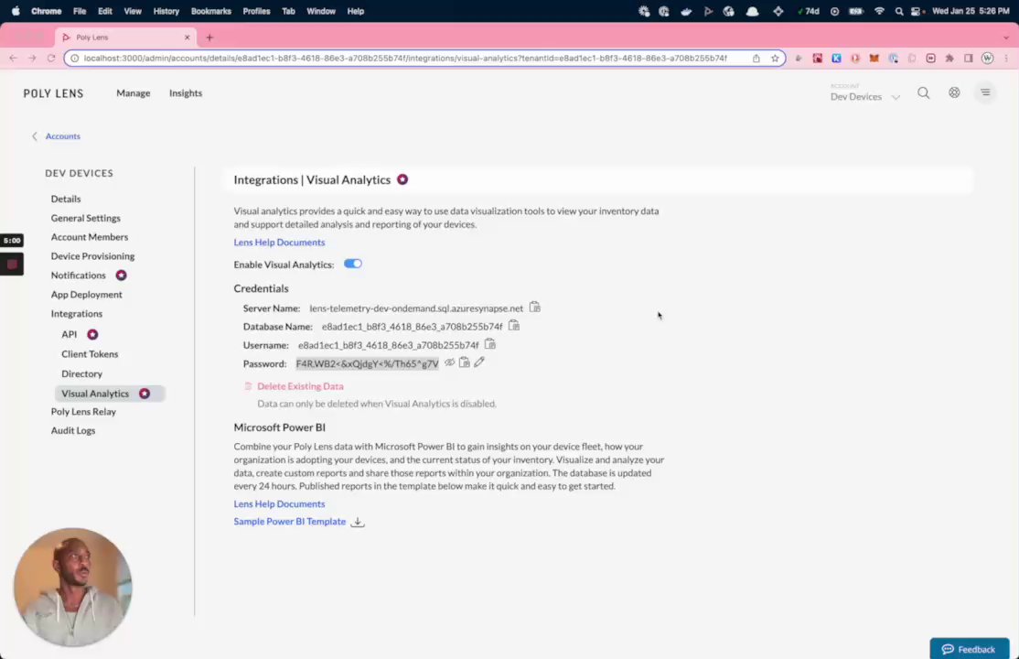Reload the page in Chrome
Viewport: 1019px width, 659px height.
coord(50,58)
